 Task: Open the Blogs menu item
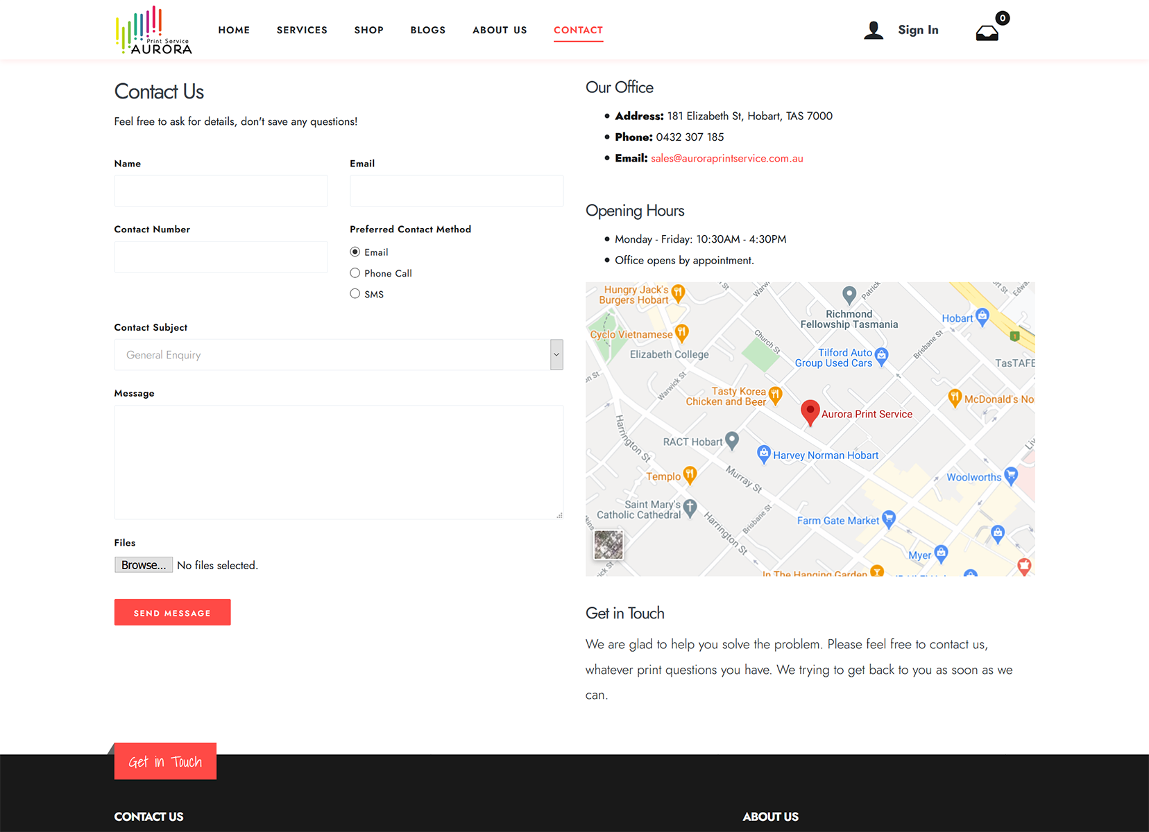pyautogui.click(x=428, y=30)
